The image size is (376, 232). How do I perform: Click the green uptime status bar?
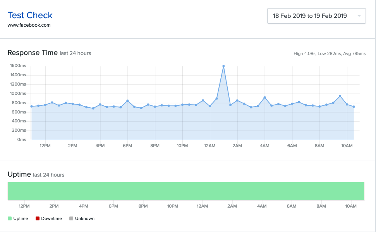point(186,191)
